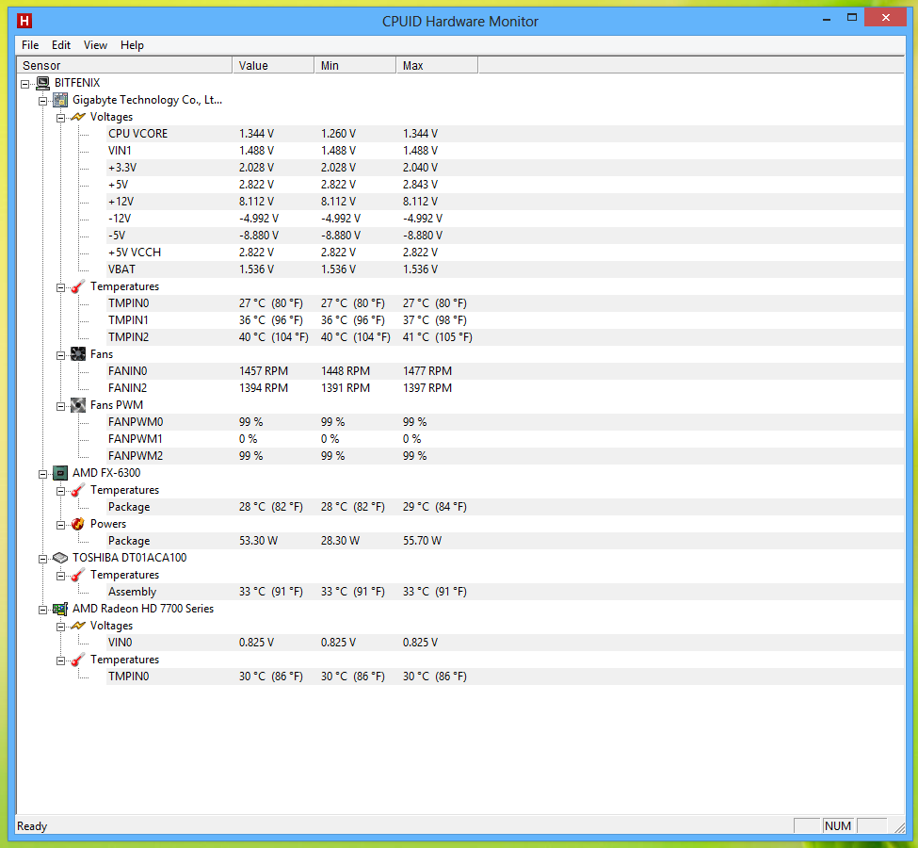The image size is (918, 848).
Task: Click the TOSHIBA Temperatures thermometer icon
Action: pyautogui.click(x=78, y=575)
